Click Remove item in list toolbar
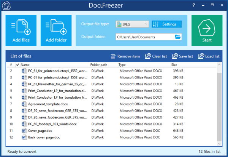Screen dimensions: 228x157 tap(125, 56)
